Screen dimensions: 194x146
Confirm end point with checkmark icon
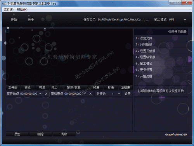click(x=85, y=93)
